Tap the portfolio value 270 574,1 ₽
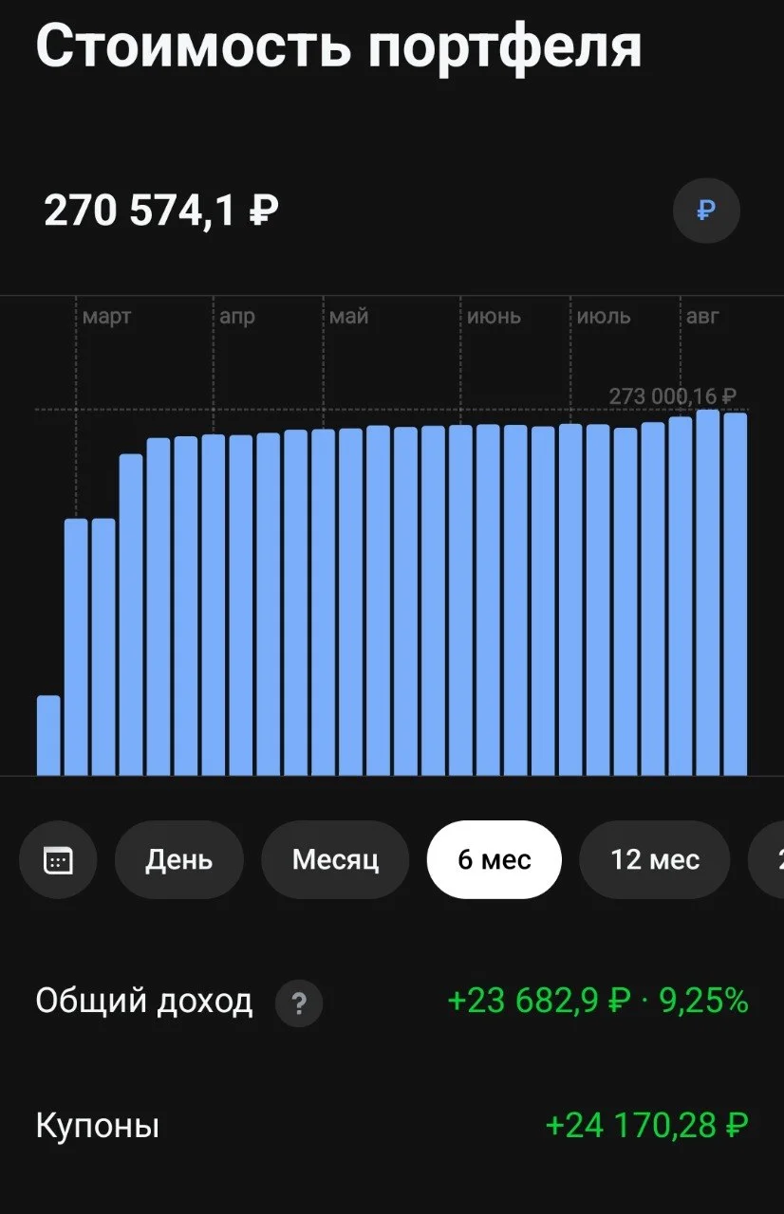Screen dimensions: 784x1214 coord(161,211)
